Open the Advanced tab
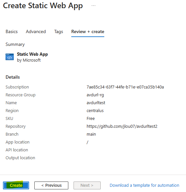 [x=36, y=31]
